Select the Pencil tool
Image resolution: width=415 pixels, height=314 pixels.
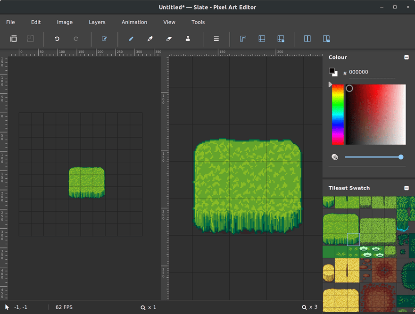[x=131, y=39]
